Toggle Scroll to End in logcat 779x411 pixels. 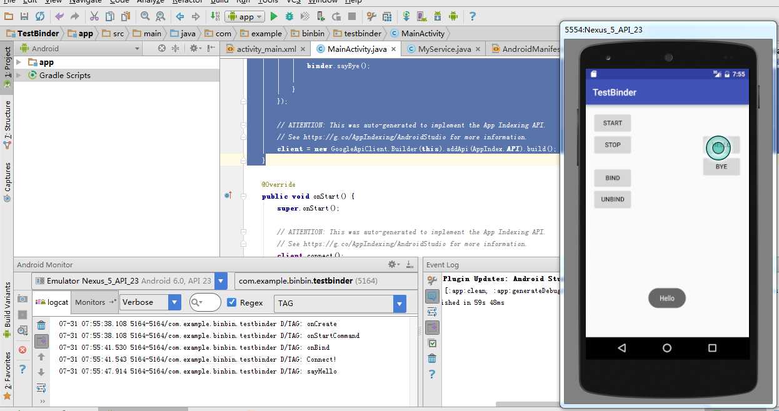tap(41, 341)
